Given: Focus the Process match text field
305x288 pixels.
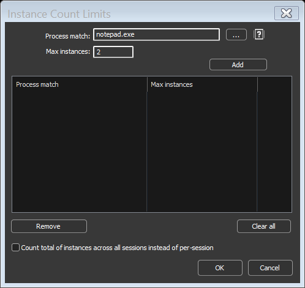Looking at the screenshot, I should [156, 34].
